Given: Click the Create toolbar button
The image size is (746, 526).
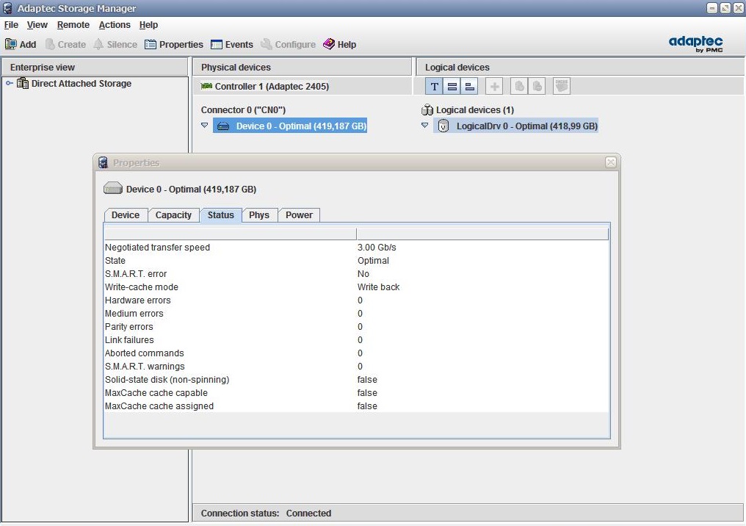Looking at the screenshot, I should (65, 44).
